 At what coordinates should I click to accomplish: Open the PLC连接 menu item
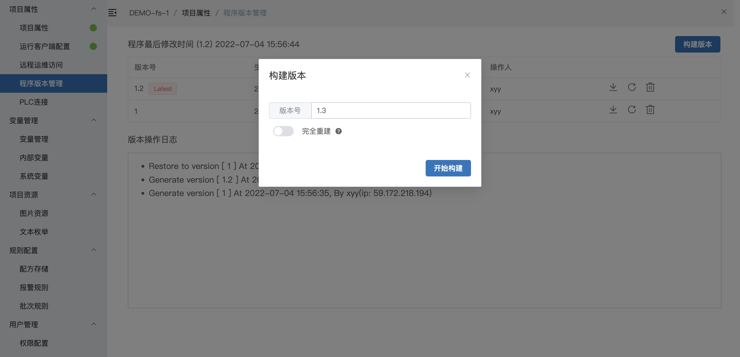(x=34, y=102)
